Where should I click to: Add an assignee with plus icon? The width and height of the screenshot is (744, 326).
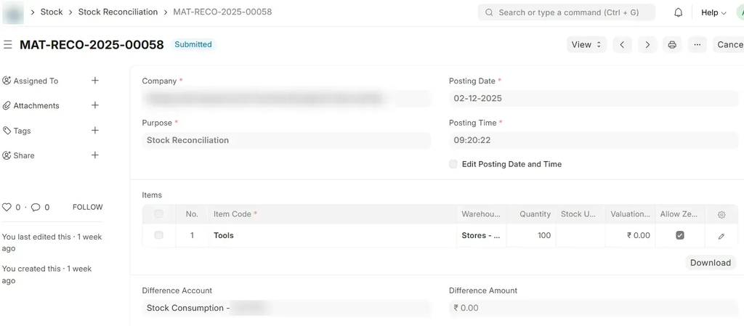(x=94, y=81)
